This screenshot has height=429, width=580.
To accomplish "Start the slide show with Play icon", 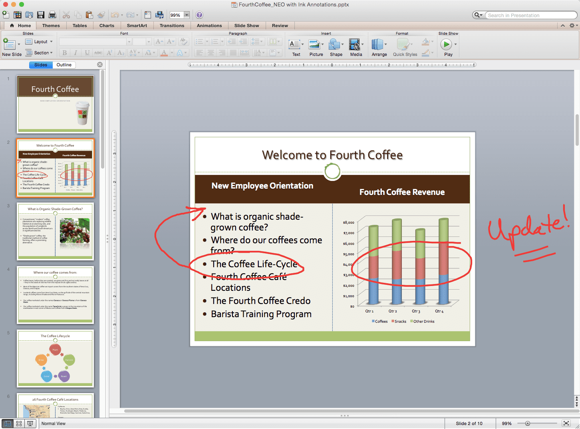I will tap(446, 44).
